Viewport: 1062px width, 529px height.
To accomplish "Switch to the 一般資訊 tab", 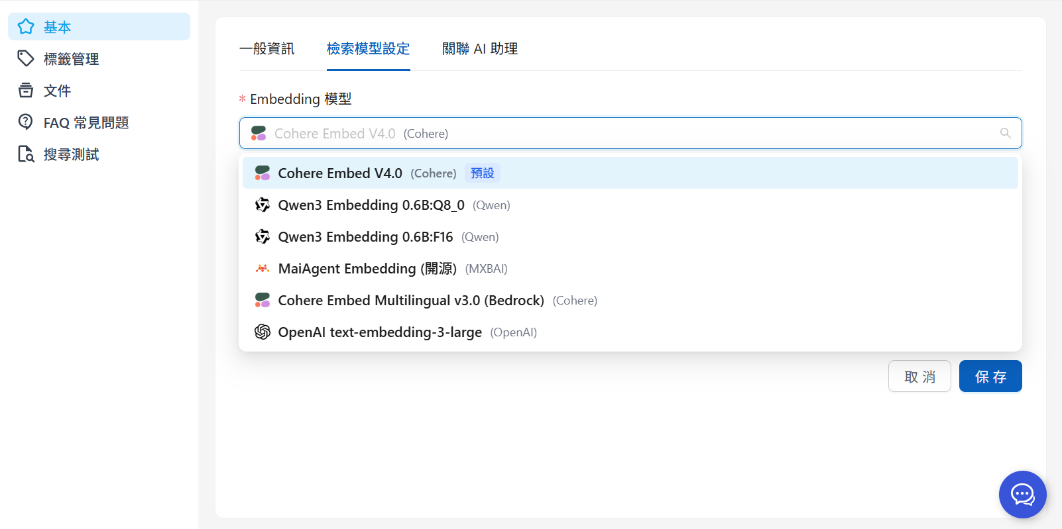I will click(266, 49).
